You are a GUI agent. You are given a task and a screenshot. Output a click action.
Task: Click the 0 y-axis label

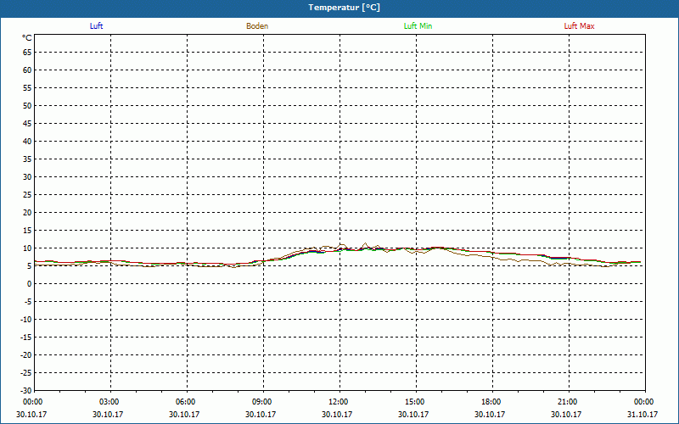(30, 284)
